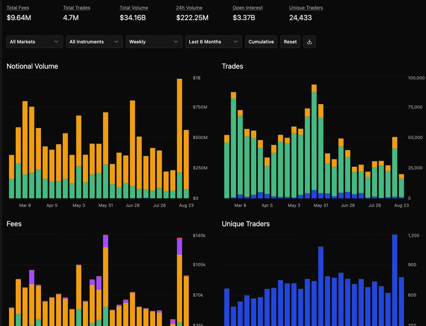
Task: Click the last Aug 23 Notional Volume bar
Action: (x=186, y=164)
